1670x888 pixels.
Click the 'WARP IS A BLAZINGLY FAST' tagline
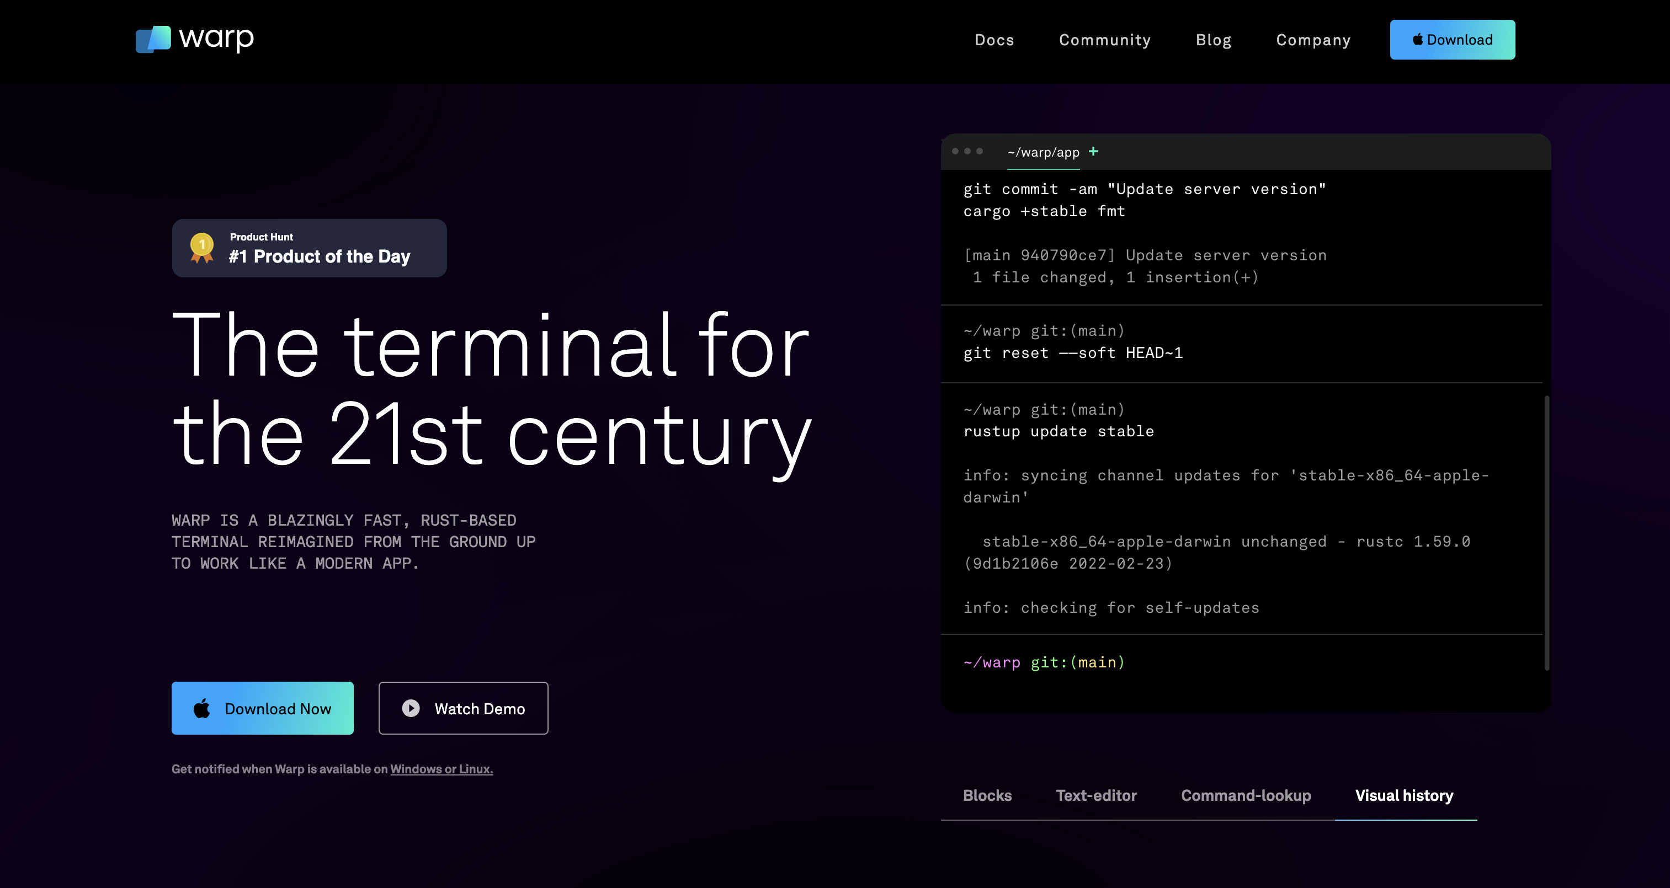353,542
